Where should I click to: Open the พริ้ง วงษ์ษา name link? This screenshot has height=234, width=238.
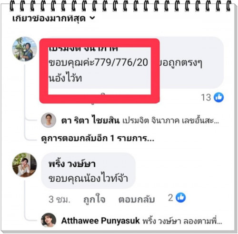coord(72,164)
